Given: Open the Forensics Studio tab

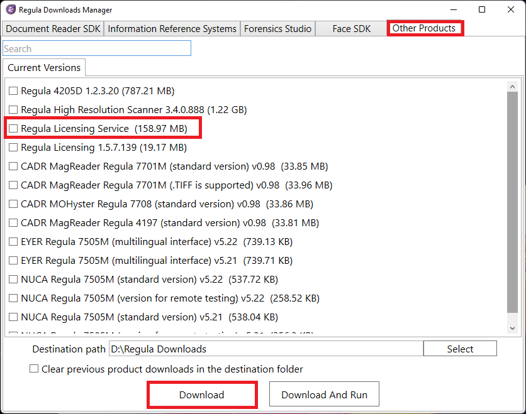Looking at the screenshot, I should 277,29.
